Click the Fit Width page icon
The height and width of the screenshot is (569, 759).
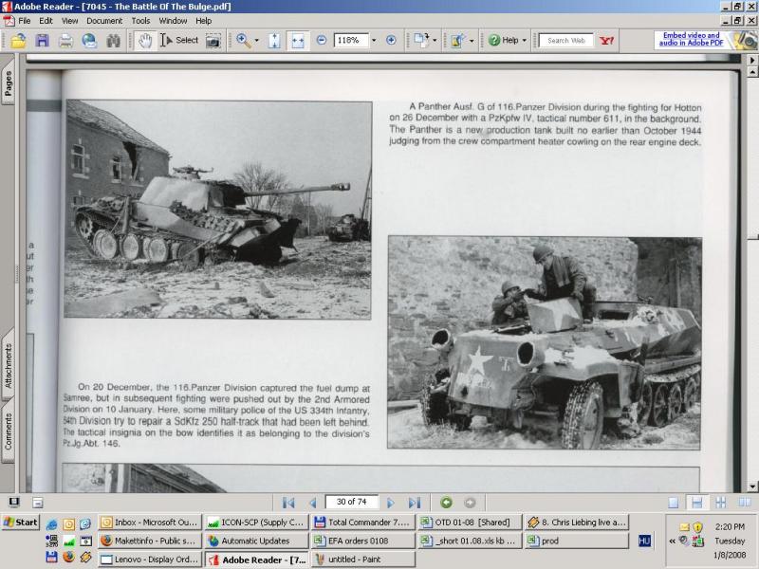pyautogui.click(x=297, y=41)
